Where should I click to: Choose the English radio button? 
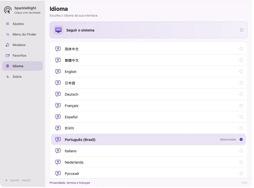[241, 71]
